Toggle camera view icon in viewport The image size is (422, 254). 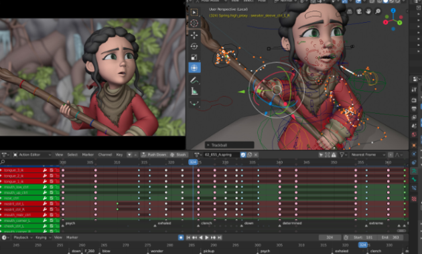point(359,11)
